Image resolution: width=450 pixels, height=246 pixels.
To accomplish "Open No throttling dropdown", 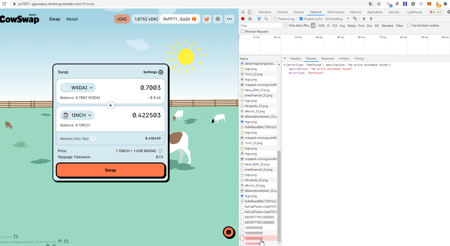I will pyautogui.click(x=337, y=19).
